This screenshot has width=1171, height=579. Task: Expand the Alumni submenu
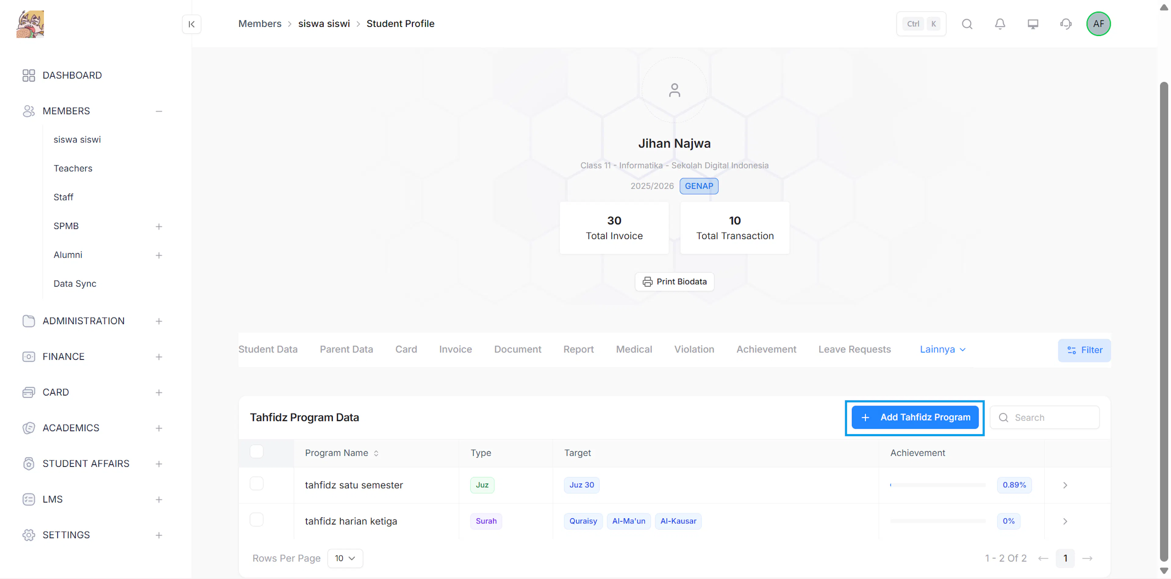(x=159, y=256)
